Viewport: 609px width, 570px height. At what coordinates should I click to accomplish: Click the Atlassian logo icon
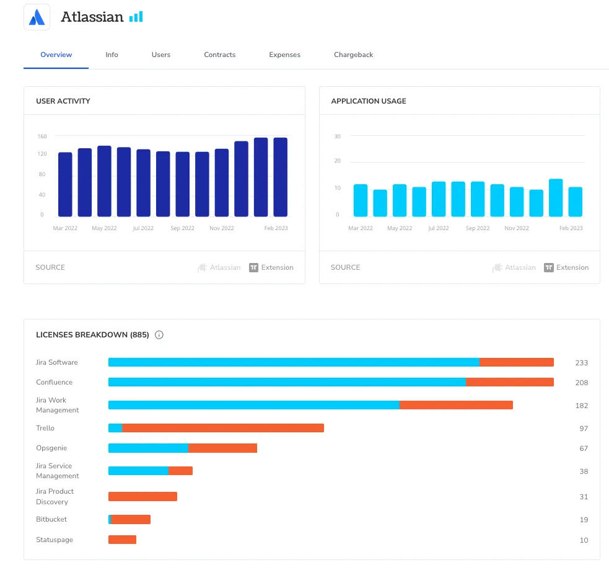[37, 17]
